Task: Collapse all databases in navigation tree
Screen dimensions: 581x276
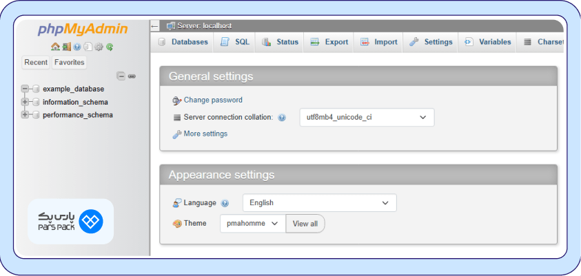Action: (x=121, y=76)
